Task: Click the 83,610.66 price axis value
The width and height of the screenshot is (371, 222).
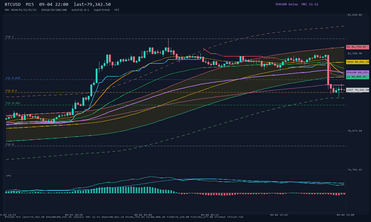Action: [355, 15]
